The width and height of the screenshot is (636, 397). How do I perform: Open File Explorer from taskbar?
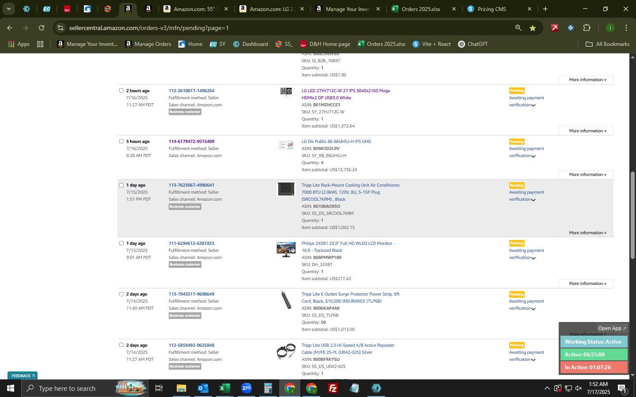tap(181, 388)
